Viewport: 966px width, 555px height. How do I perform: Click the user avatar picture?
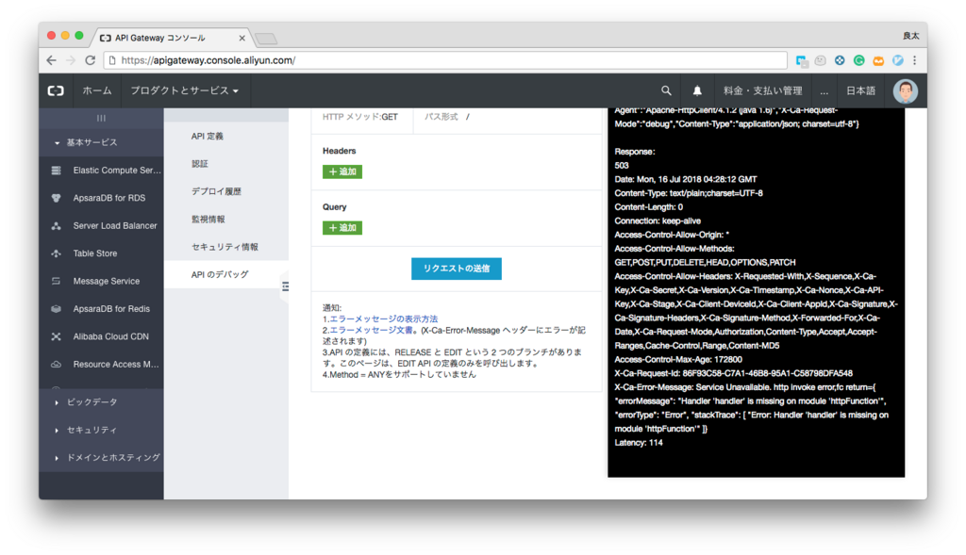905,91
